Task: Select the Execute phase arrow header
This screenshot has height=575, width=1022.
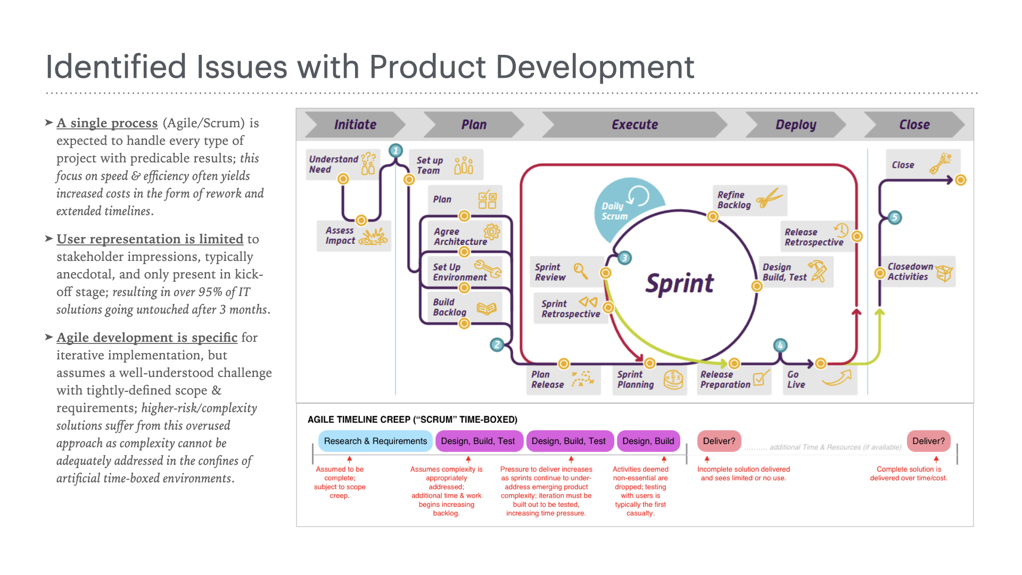Action: click(x=634, y=125)
